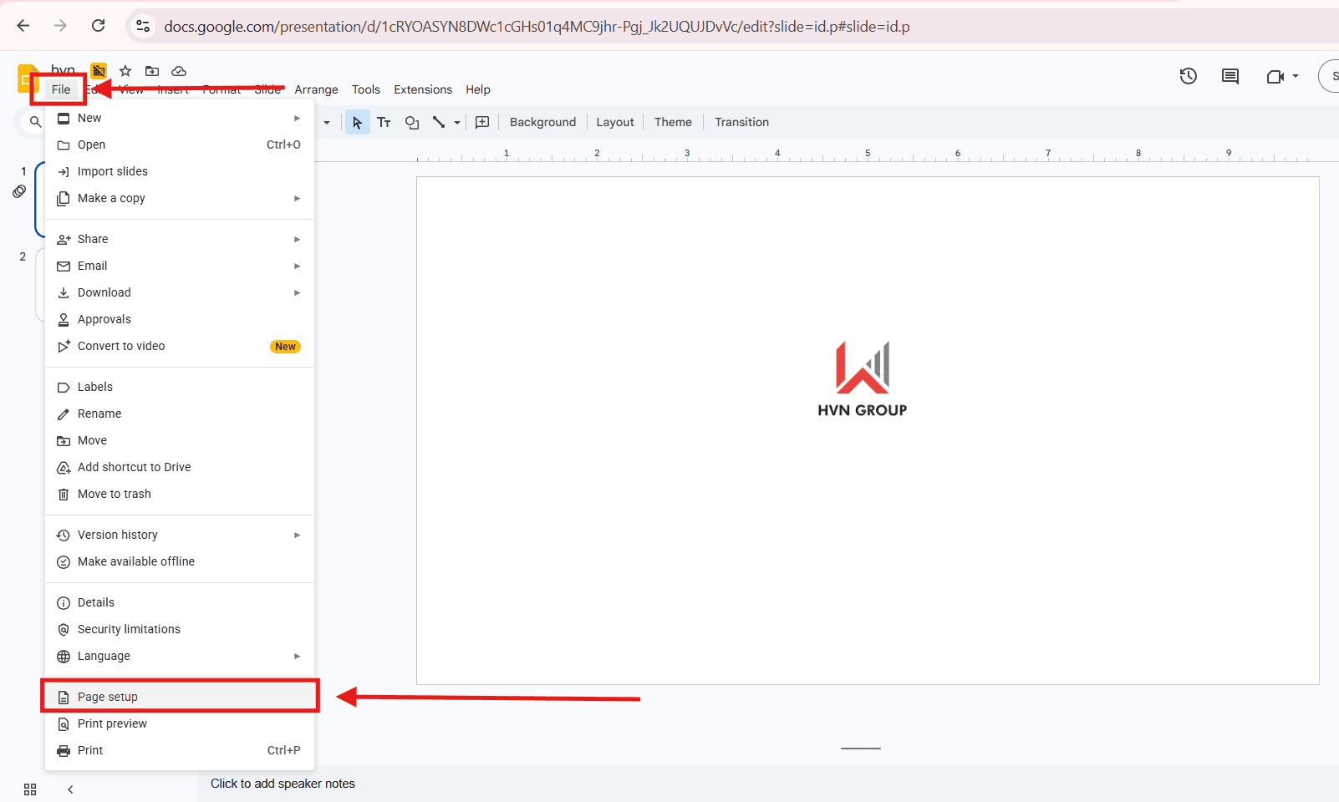Check the cloud save status
Screen dimensions: 1339x802
(x=179, y=71)
